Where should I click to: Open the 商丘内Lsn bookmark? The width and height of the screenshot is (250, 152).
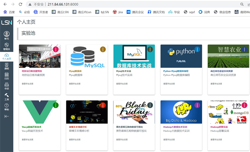point(82,12)
